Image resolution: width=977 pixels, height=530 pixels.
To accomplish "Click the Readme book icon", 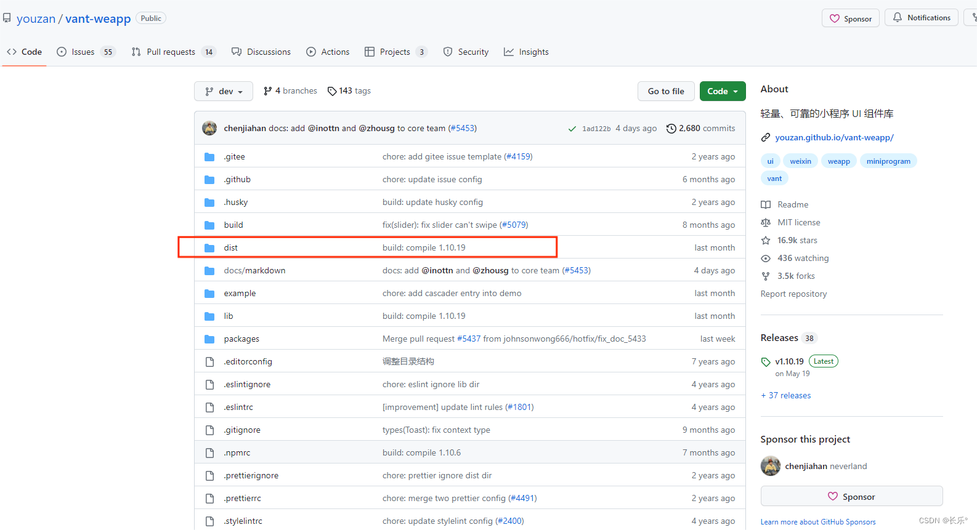I will click(766, 205).
